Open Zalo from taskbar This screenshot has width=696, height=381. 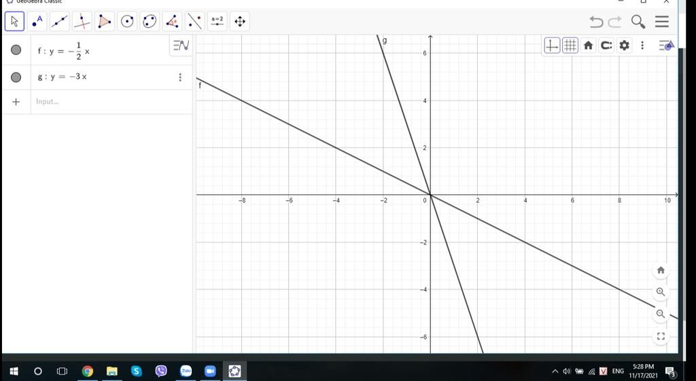tap(186, 371)
